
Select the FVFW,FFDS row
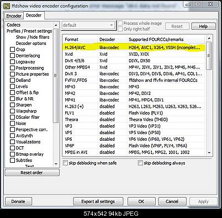pos(134,80)
